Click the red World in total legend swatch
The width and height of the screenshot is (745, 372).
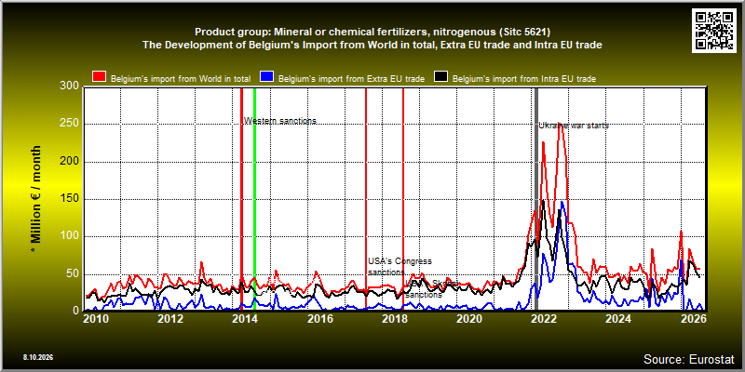100,77
